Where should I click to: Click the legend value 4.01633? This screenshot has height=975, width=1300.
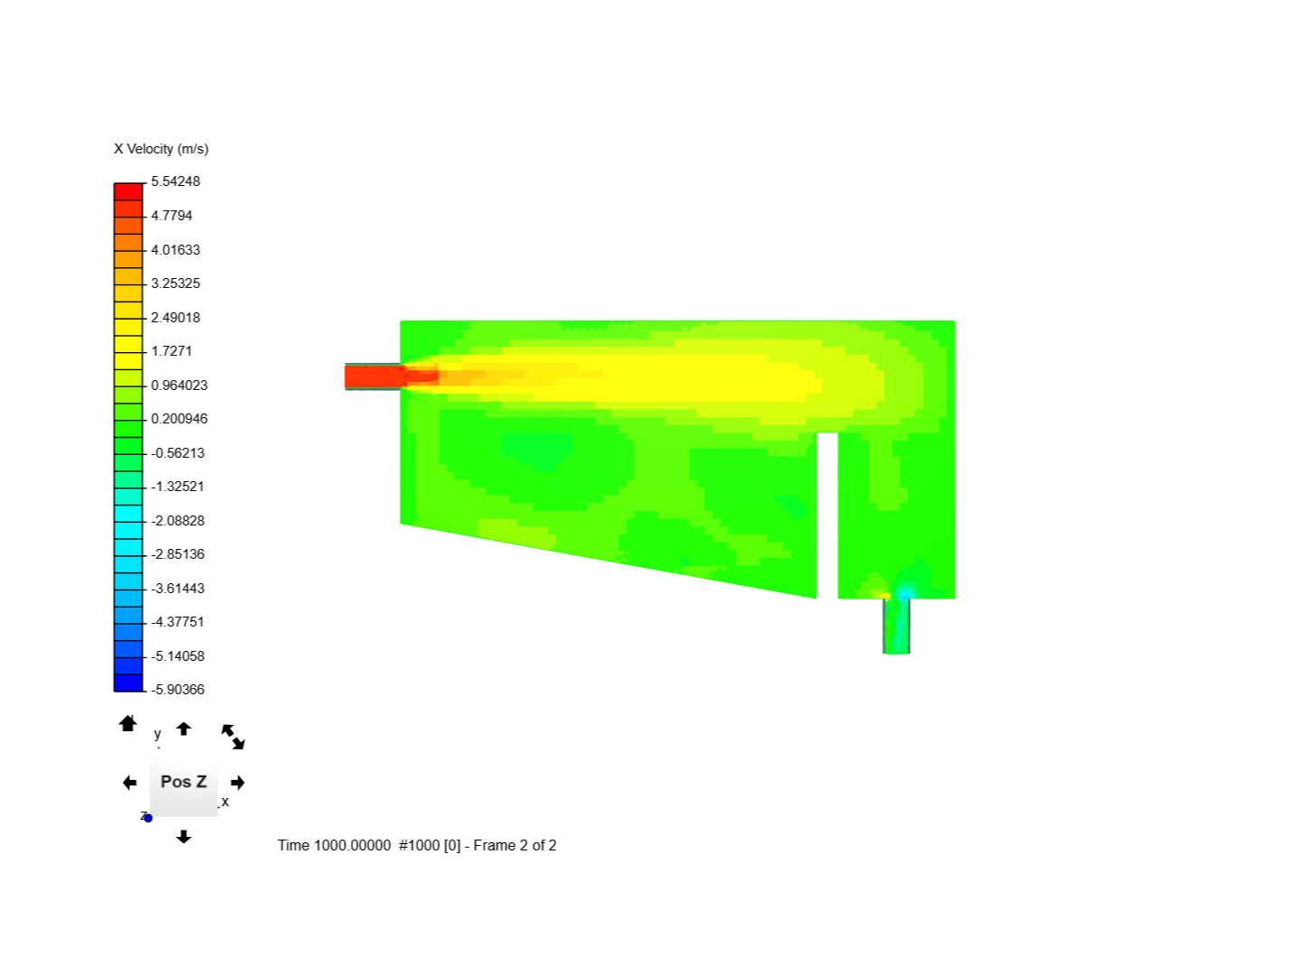click(175, 250)
